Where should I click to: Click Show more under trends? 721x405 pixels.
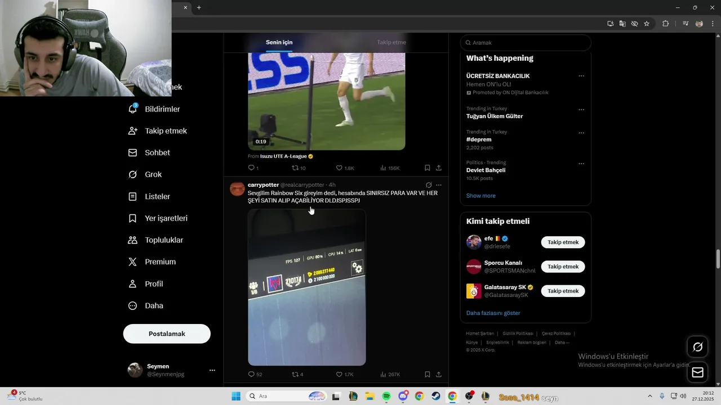click(481, 196)
